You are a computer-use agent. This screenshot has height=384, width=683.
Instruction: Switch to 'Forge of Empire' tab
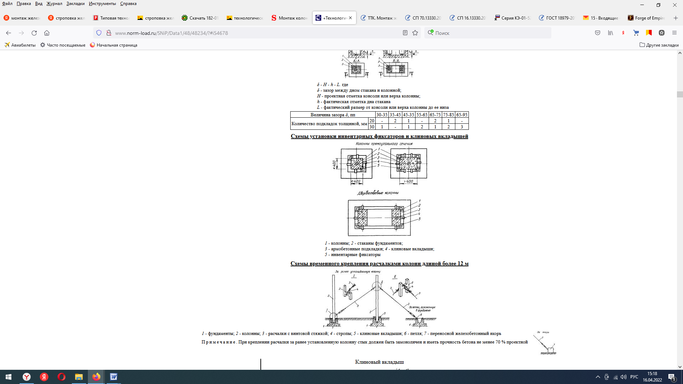click(646, 18)
